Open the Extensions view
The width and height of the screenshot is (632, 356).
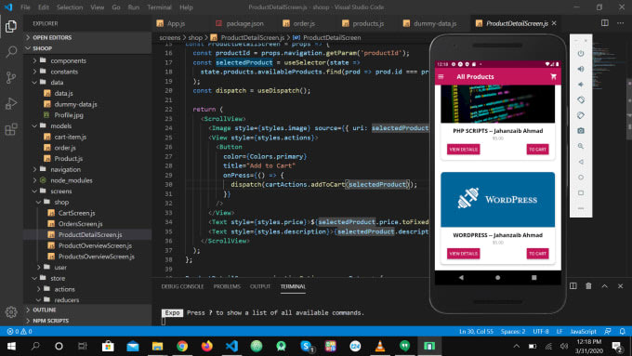pos(11,129)
